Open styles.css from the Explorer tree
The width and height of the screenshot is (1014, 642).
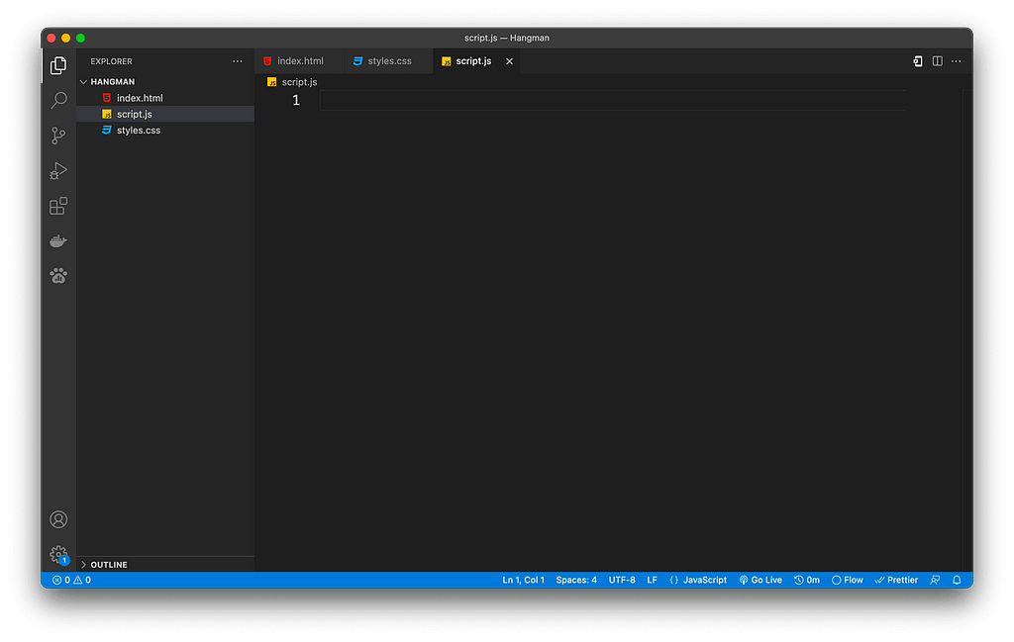(138, 131)
